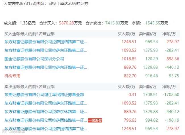Select 278.97 in the buy top-5 table

pos(173,42)
